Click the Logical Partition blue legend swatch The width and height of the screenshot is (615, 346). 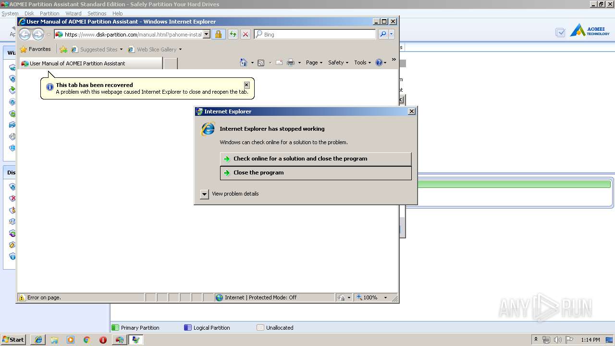pyautogui.click(x=188, y=328)
